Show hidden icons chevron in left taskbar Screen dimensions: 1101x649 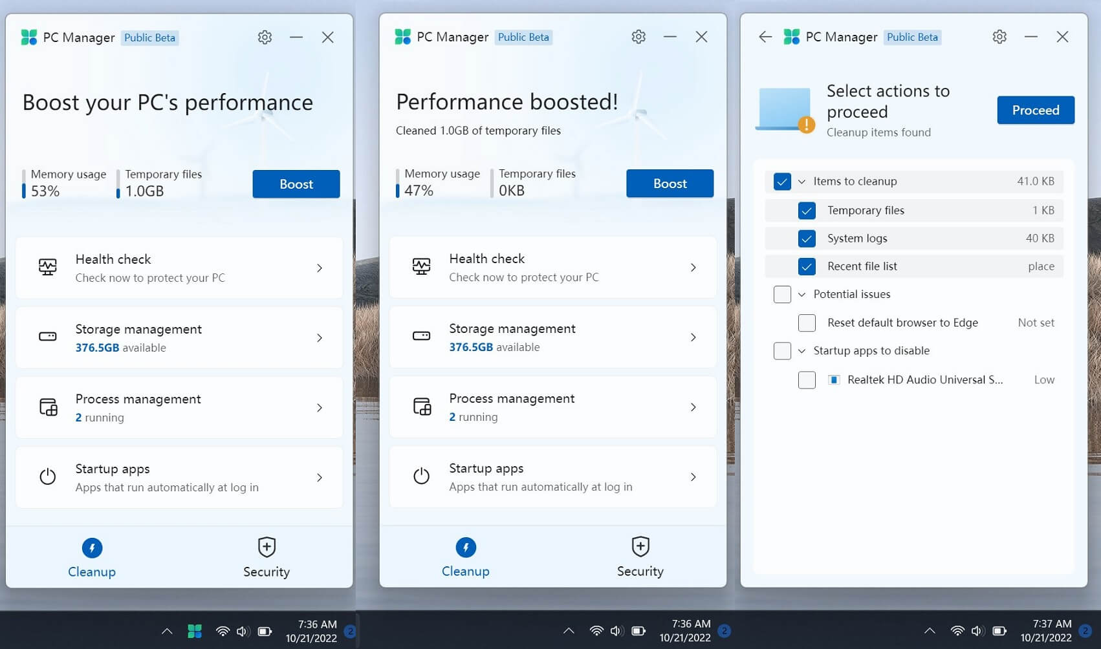(x=167, y=631)
